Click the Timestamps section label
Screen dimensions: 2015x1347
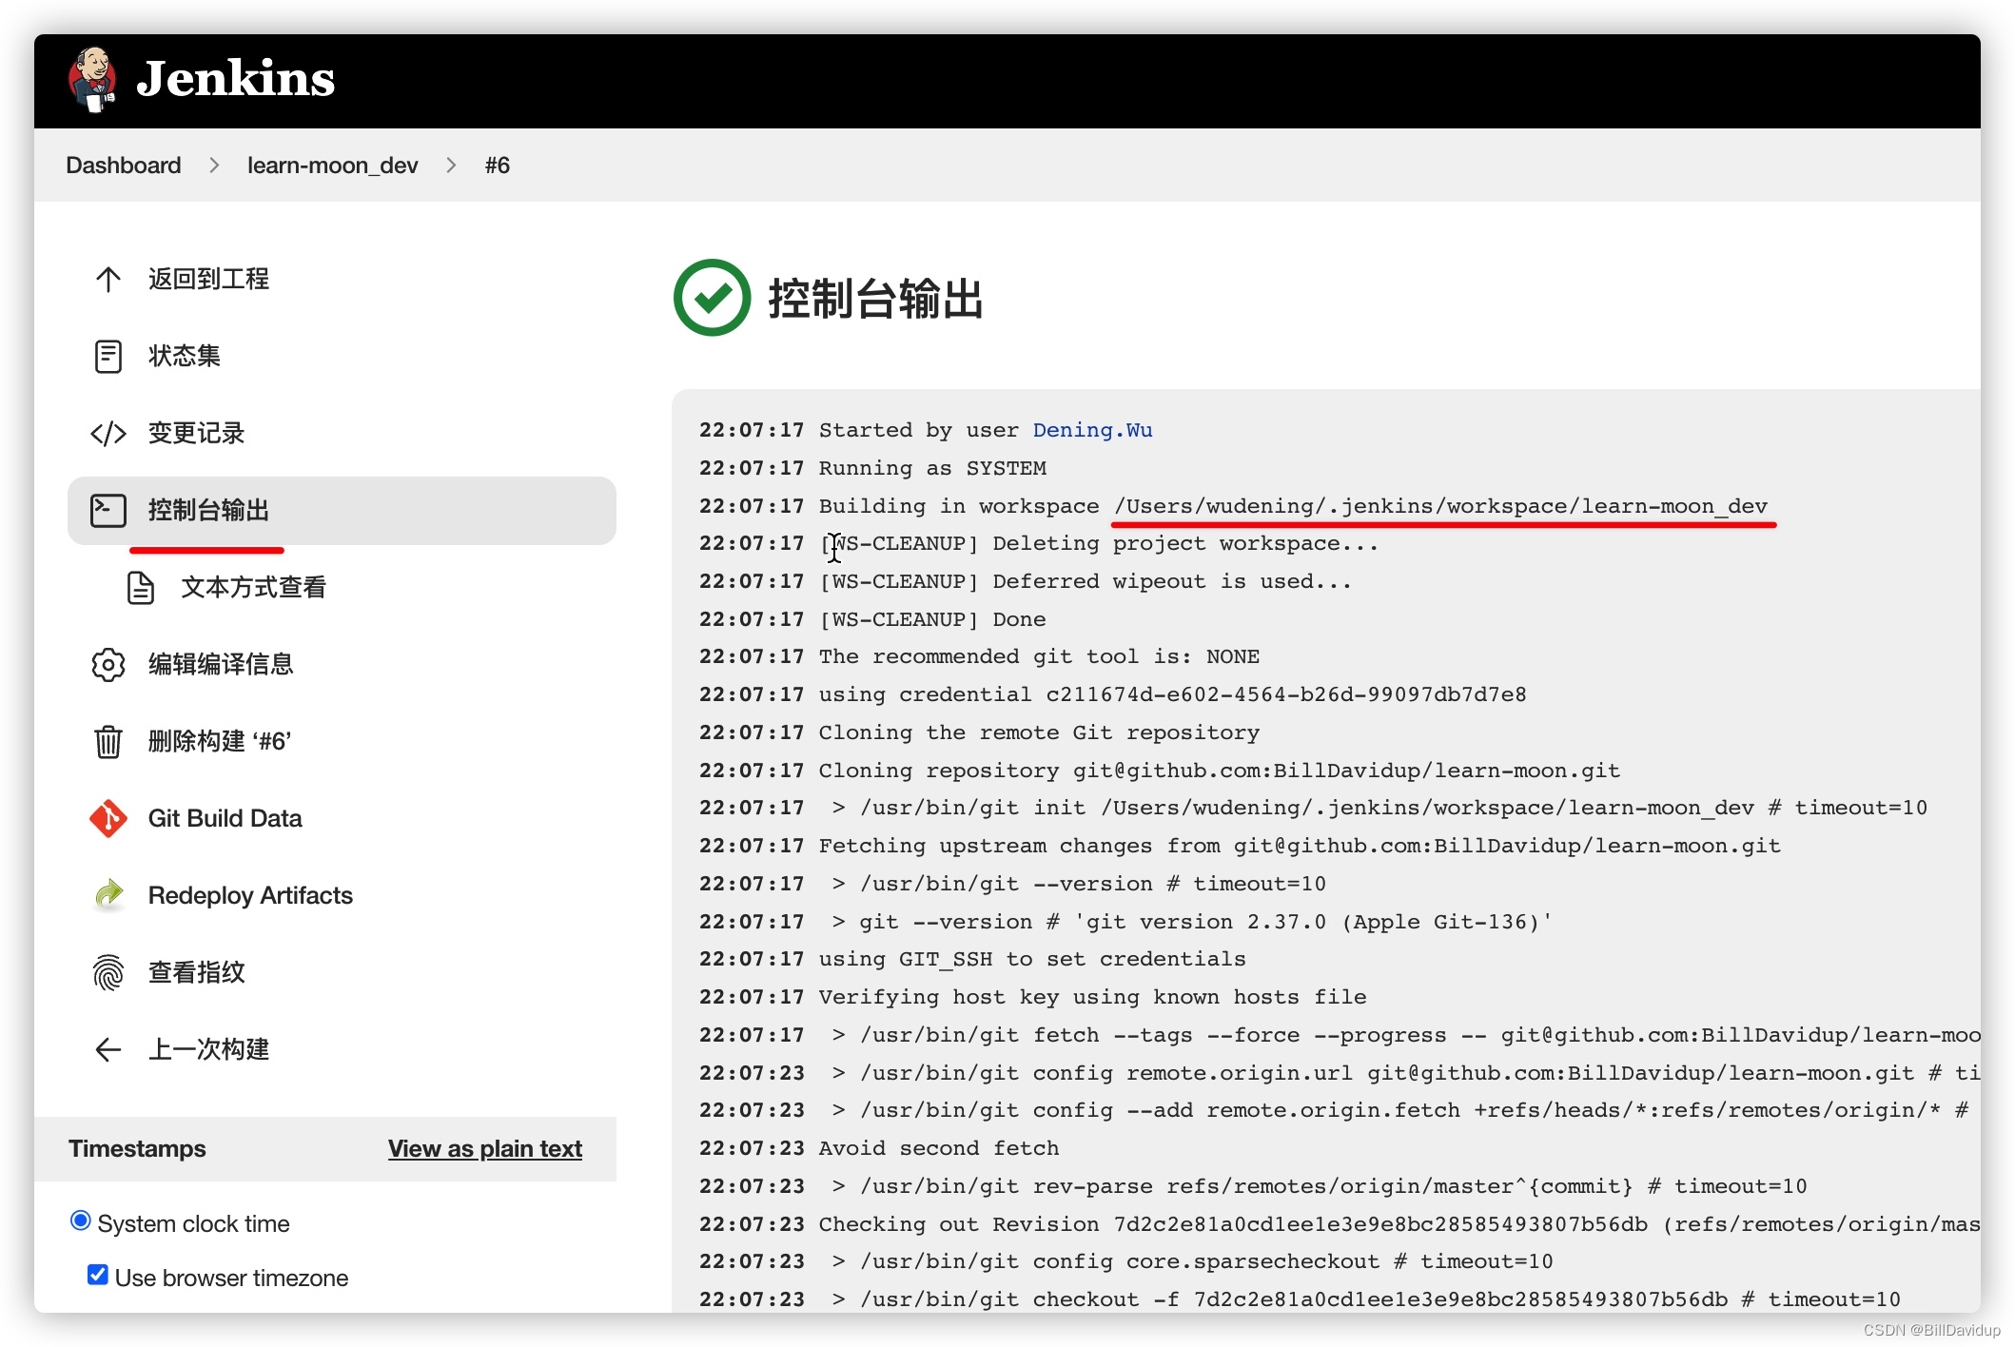pyautogui.click(x=137, y=1149)
